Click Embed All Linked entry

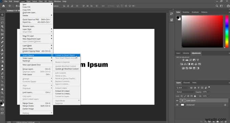[67, 91]
